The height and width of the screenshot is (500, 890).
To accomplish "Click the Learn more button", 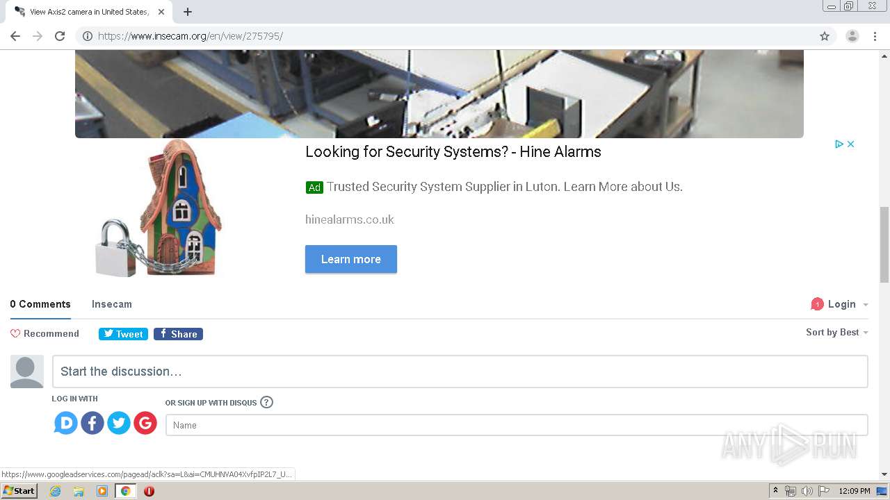I will 351,259.
